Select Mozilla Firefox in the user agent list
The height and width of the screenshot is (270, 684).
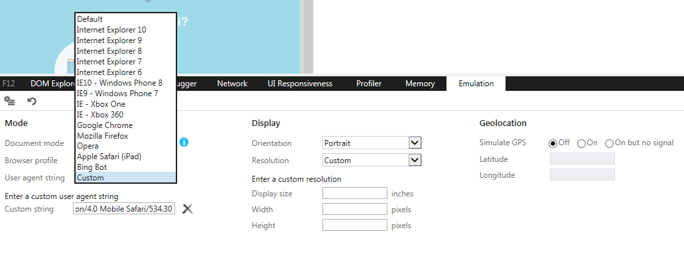(103, 136)
